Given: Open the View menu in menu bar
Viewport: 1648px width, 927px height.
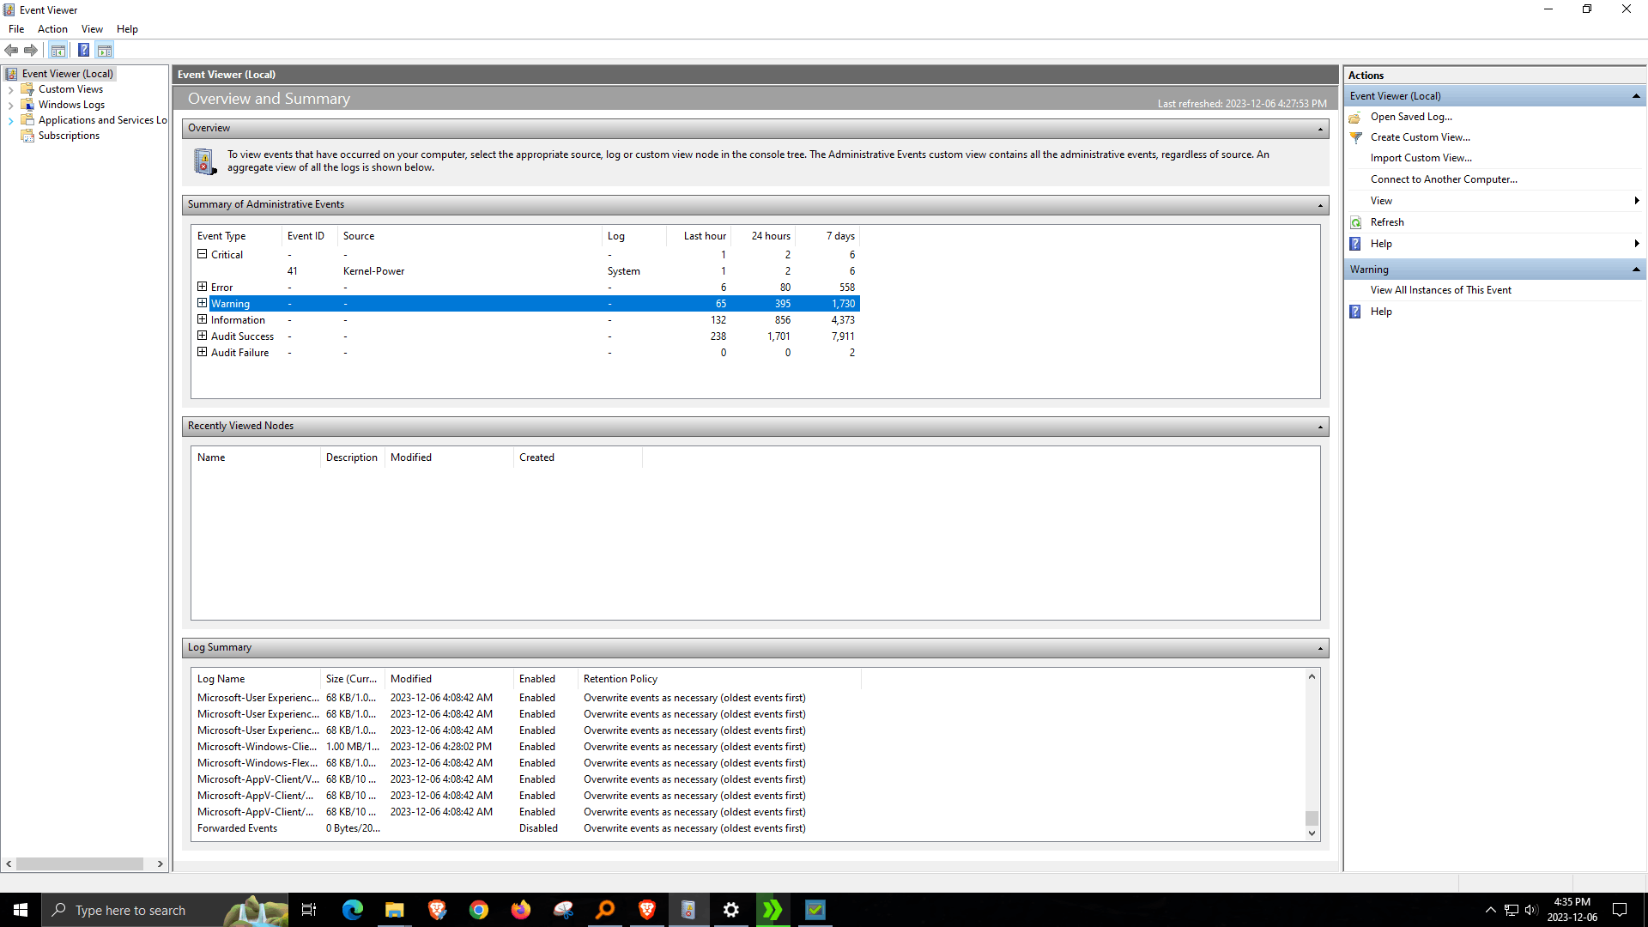Looking at the screenshot, I should 92,28.
